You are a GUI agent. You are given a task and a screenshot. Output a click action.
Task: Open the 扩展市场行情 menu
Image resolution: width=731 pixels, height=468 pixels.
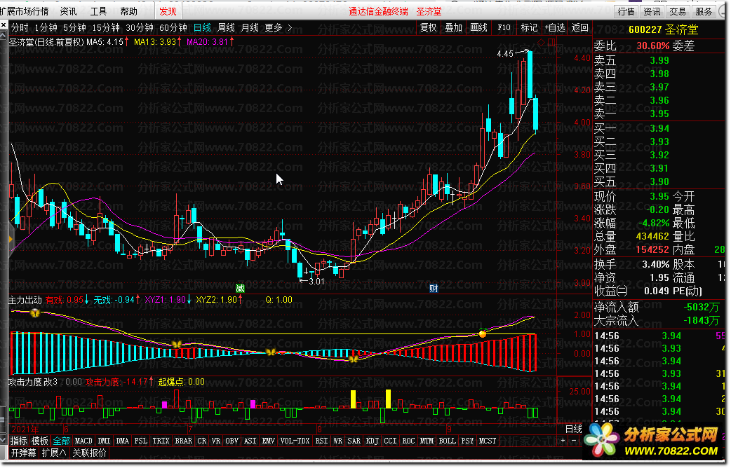click(x=25, y=11)
